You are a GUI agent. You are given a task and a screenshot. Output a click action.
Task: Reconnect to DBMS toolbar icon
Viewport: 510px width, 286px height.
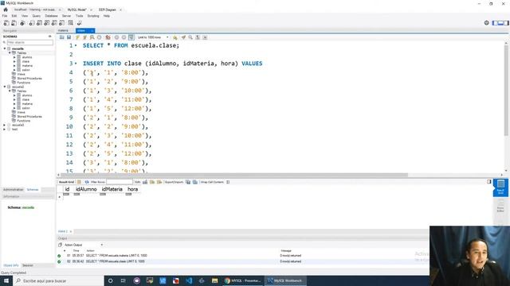pyautogui.click(x=79, y=23)
